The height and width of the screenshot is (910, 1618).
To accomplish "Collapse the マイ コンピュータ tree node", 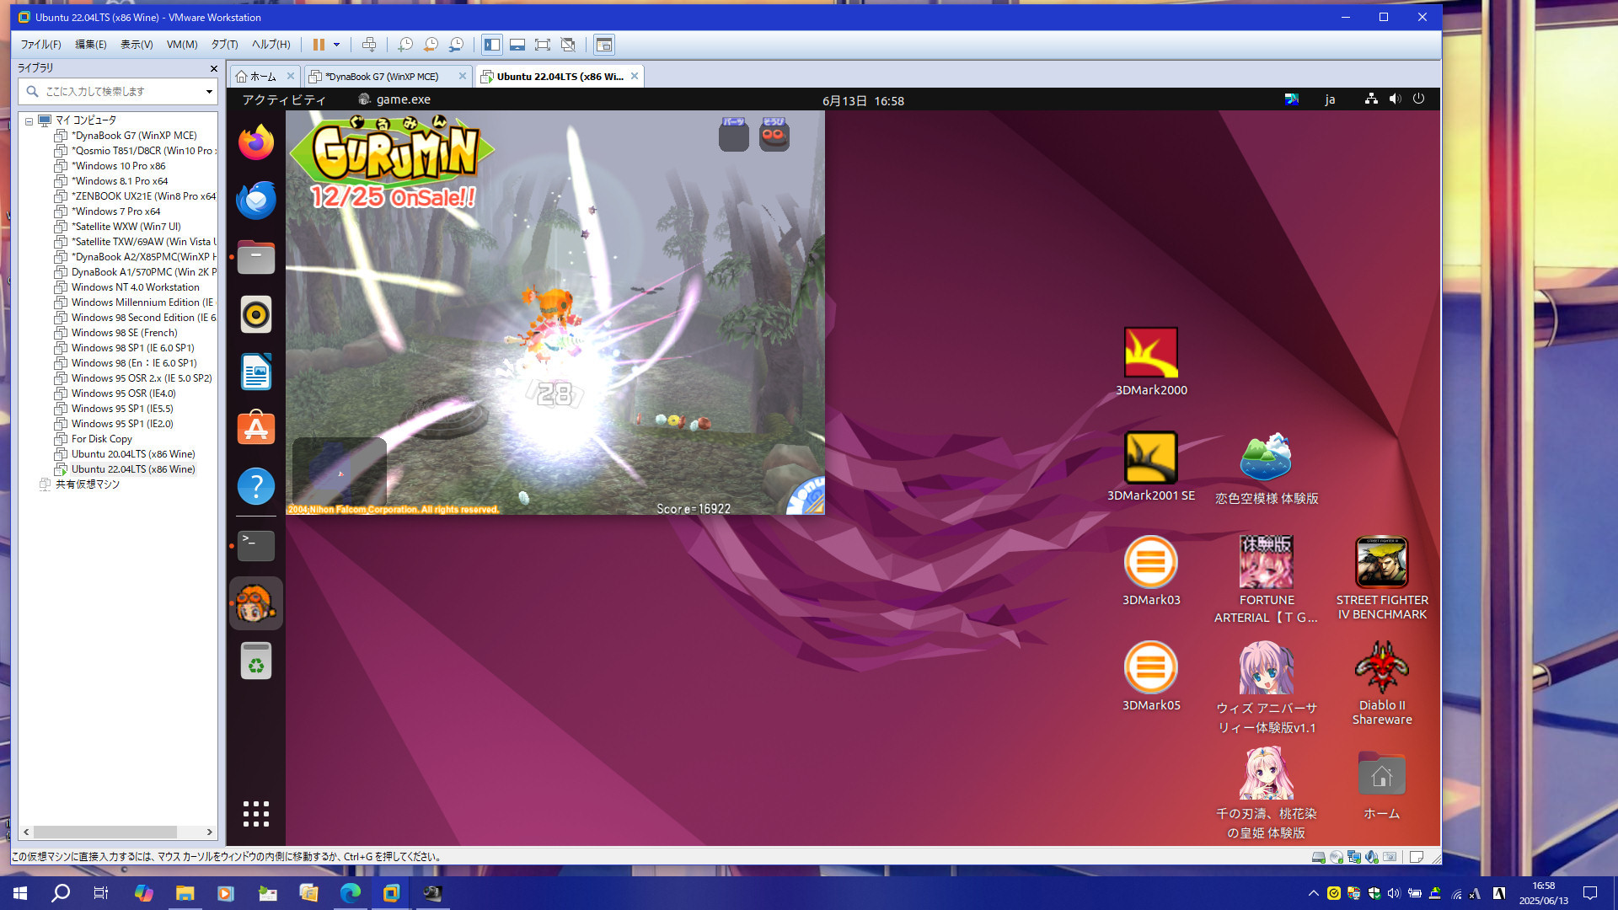I will pyautogui.click(x=29, y=121).
